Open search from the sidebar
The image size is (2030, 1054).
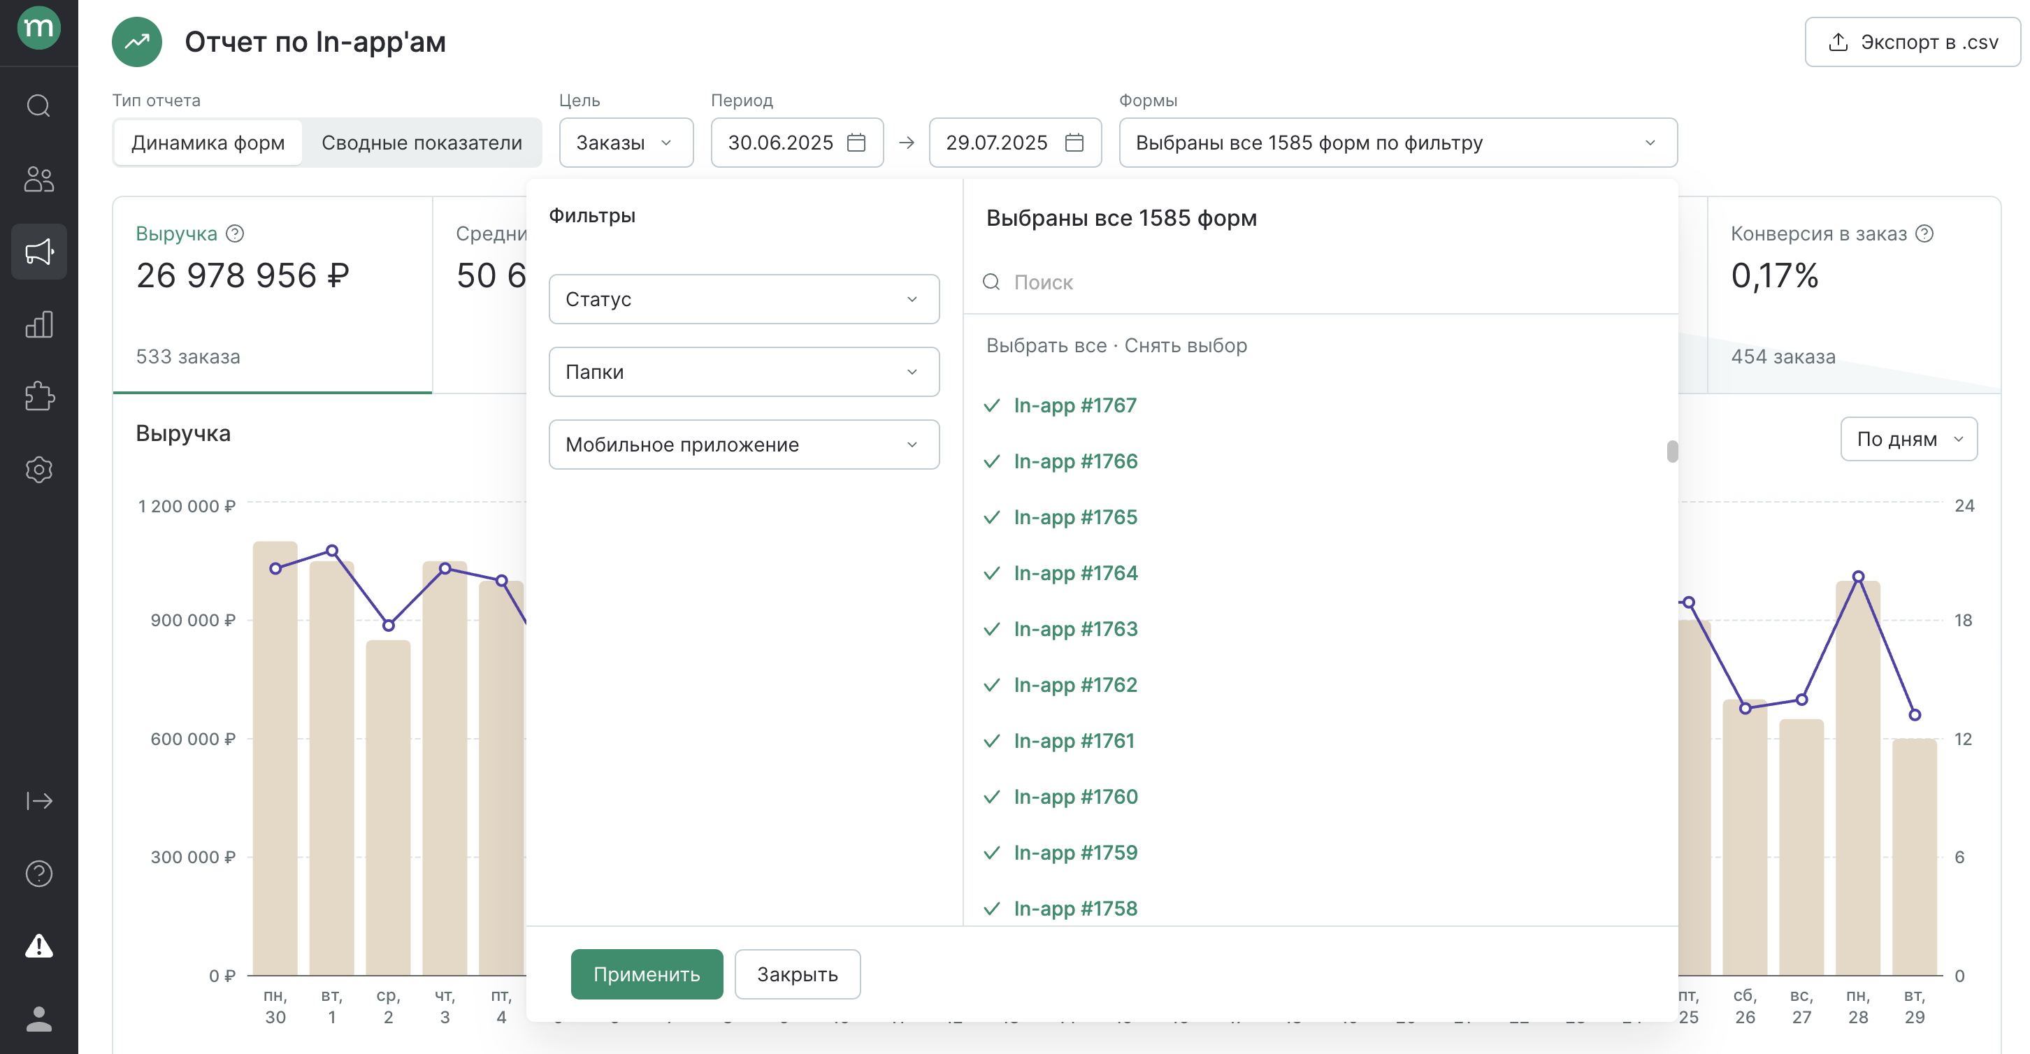[38, 106]
